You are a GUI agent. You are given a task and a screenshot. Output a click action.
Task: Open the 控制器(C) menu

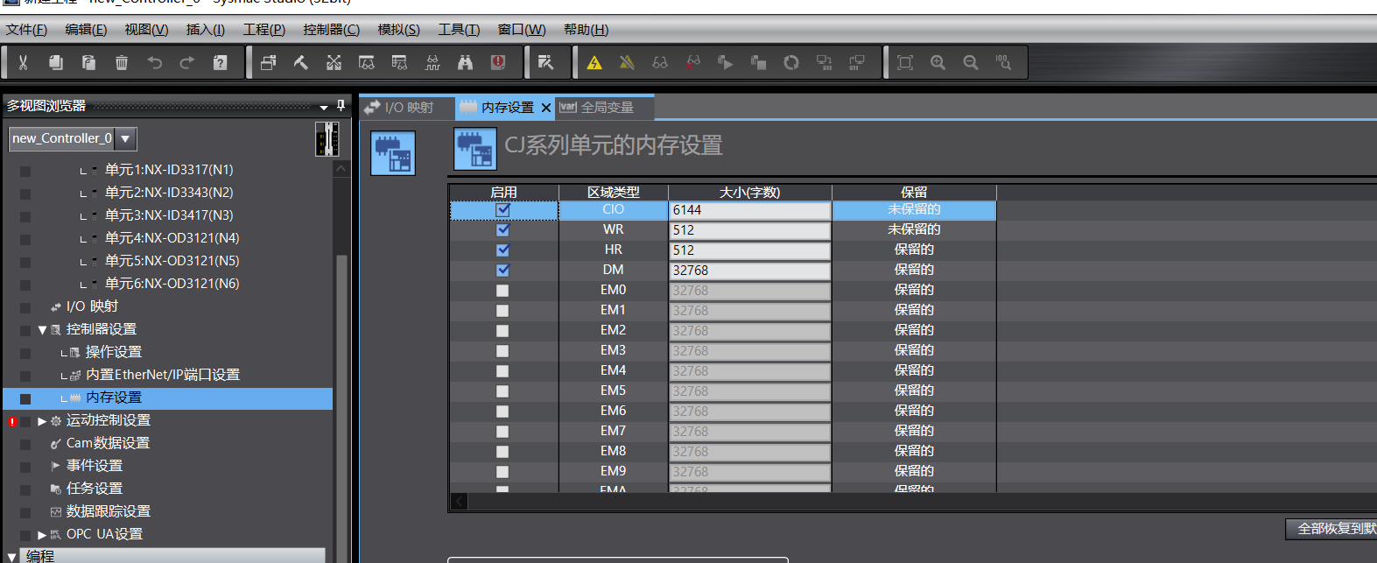(x=331, y=30)
